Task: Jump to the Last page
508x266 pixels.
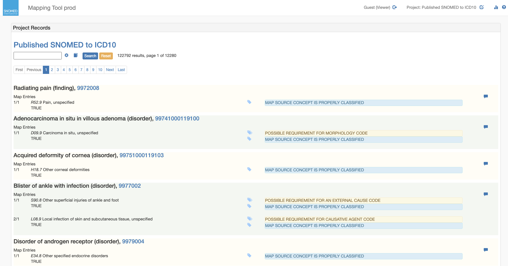Action: 121,70
